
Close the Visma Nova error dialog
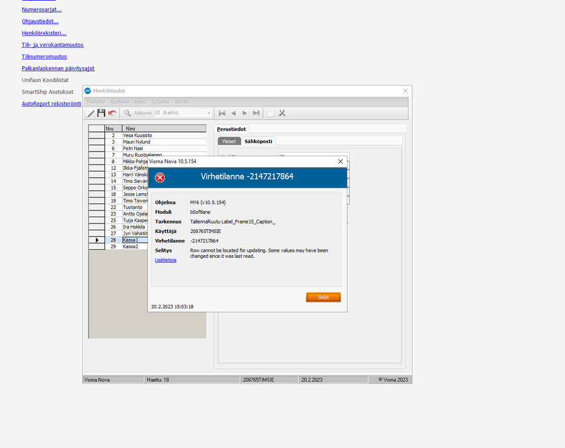[x=340, y=161]
